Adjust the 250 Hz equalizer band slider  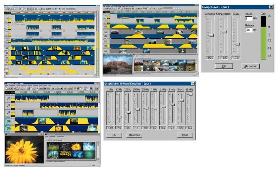point(137,109)
